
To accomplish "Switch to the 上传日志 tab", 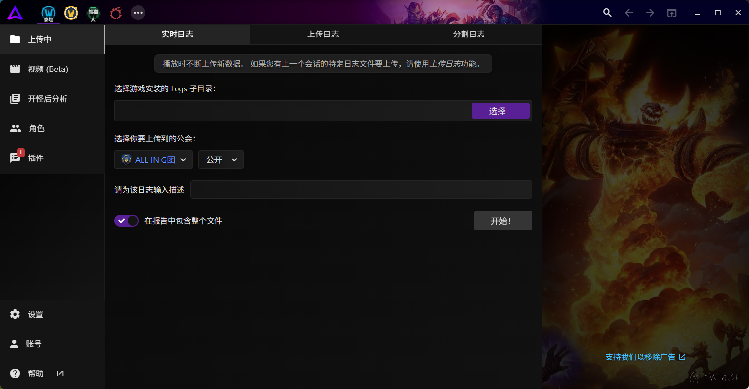I will 323,35.
